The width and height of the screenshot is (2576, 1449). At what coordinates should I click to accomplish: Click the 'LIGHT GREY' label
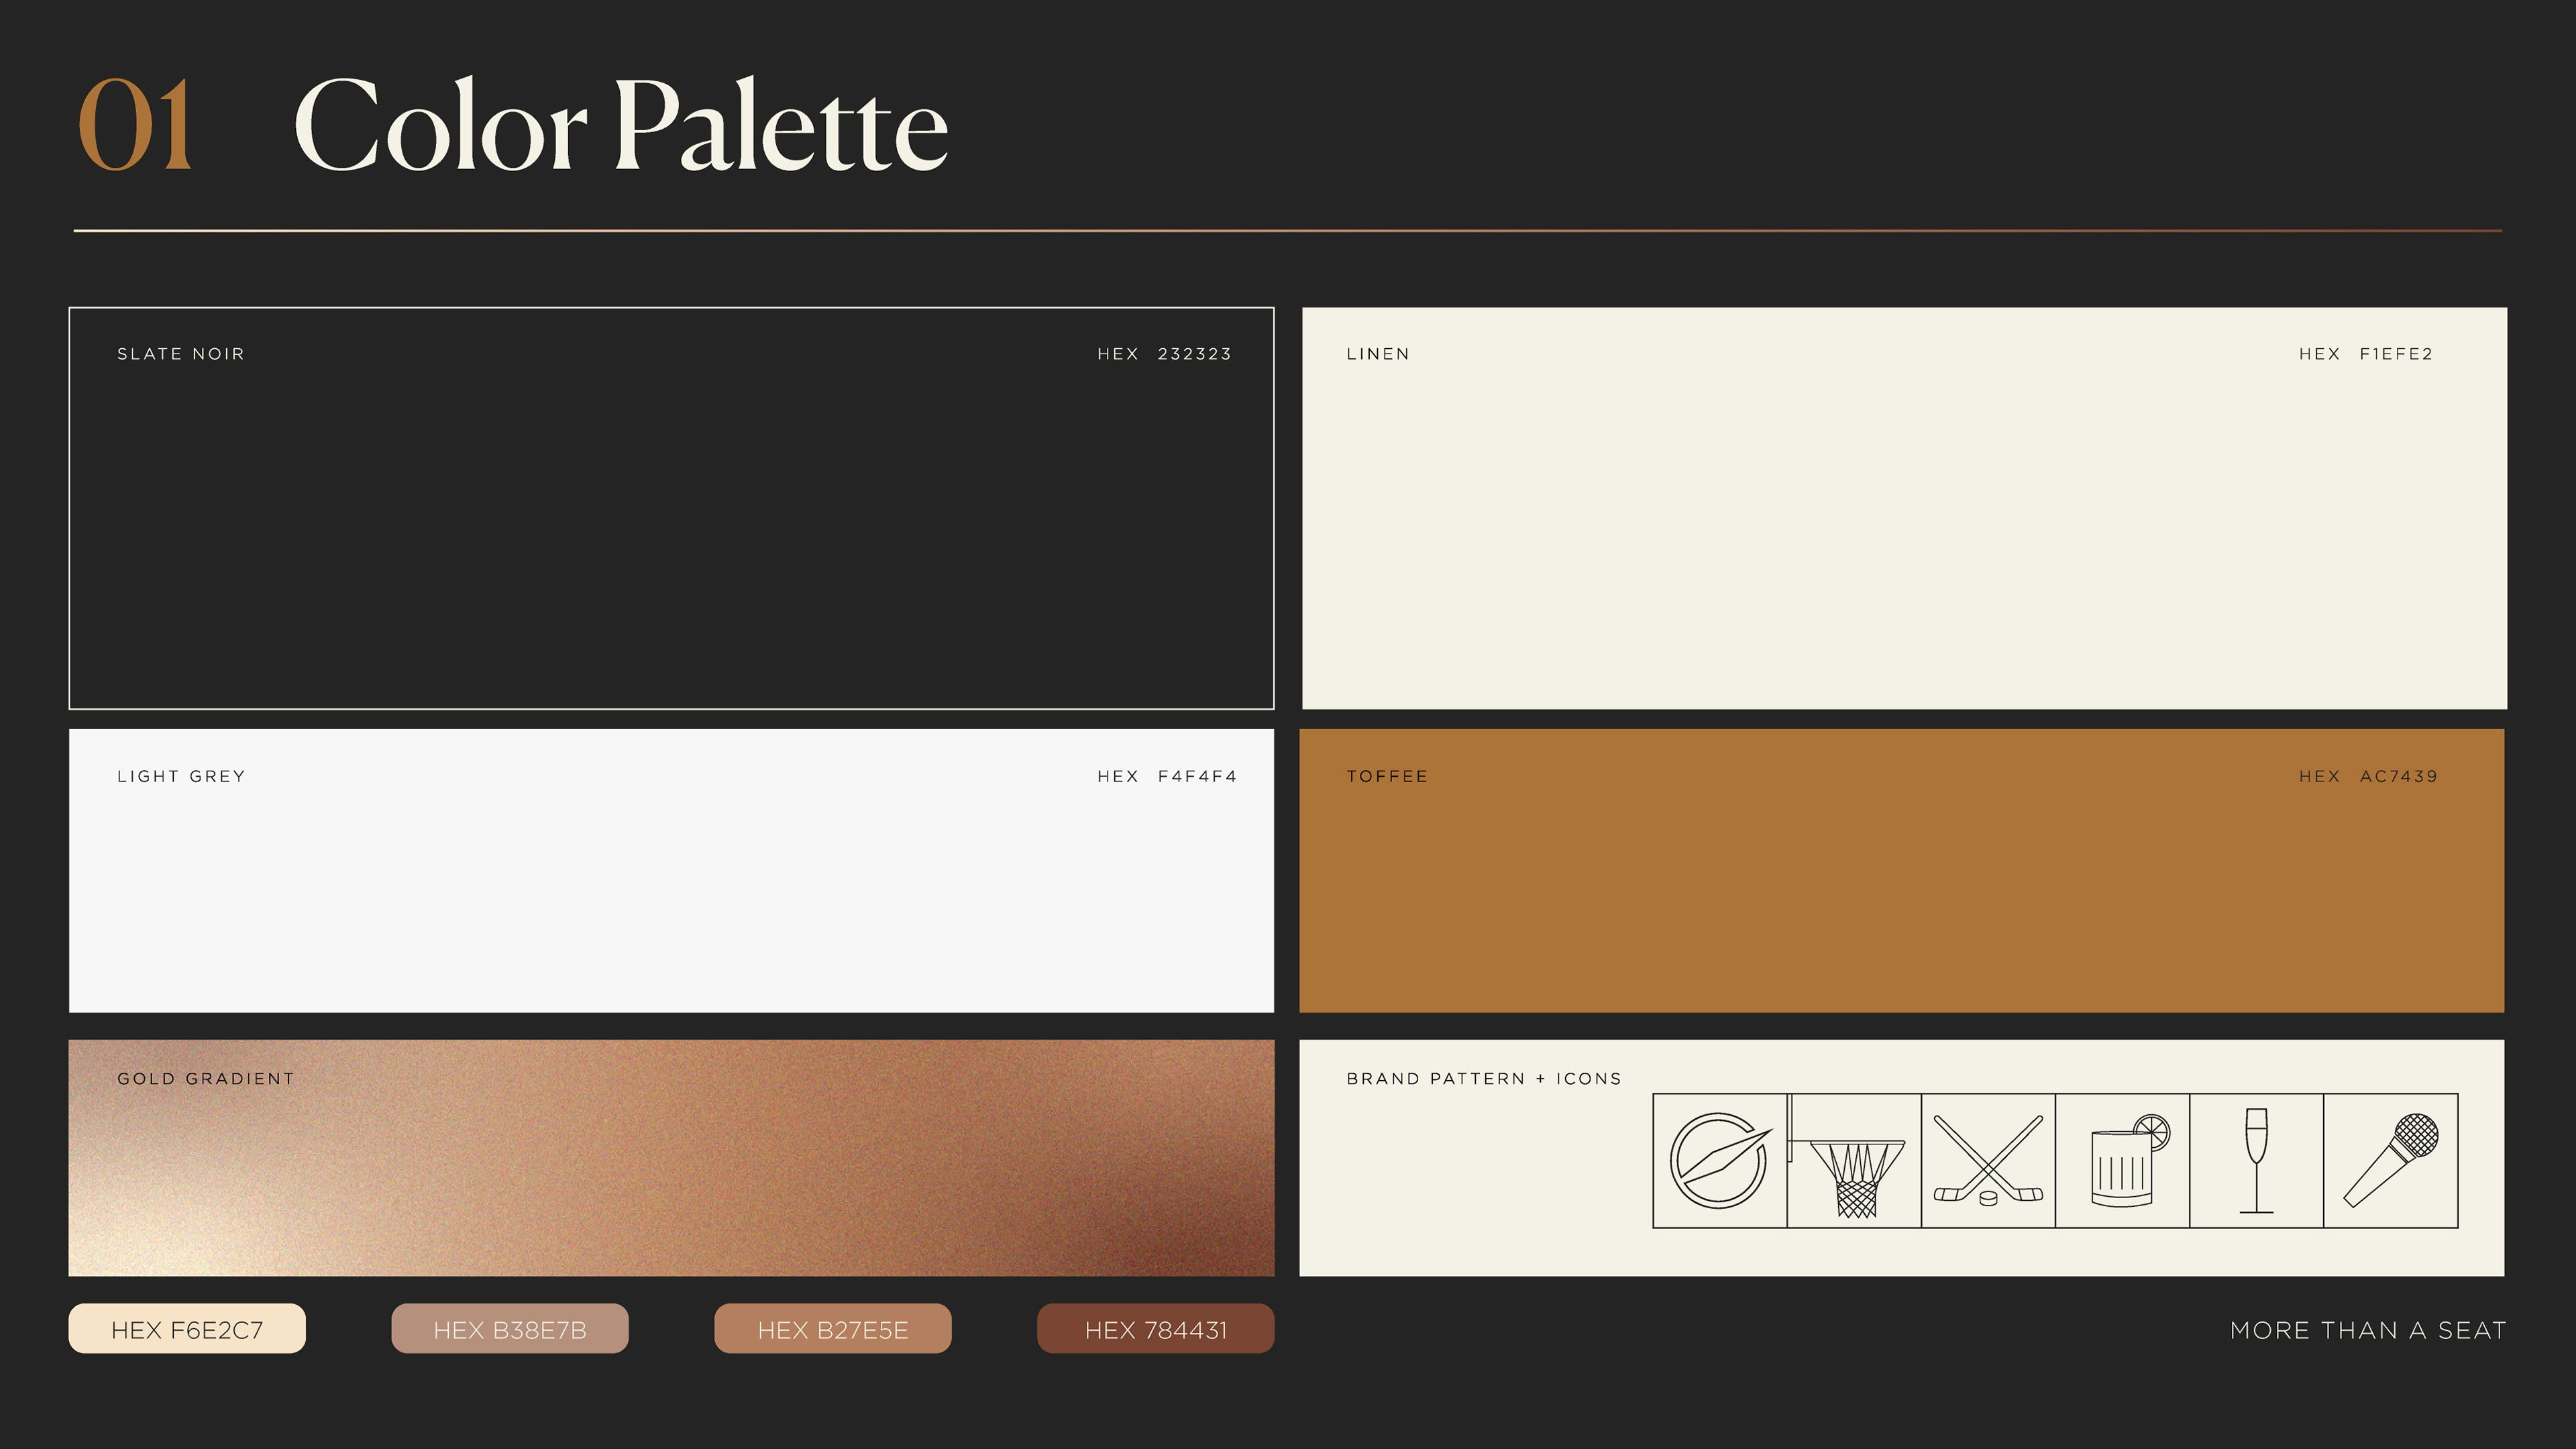[181, 776]
